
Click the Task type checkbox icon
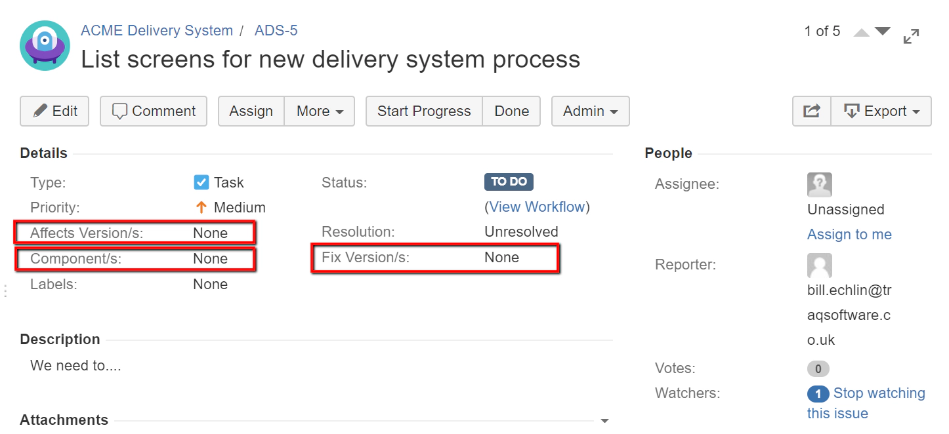(201, 182)
